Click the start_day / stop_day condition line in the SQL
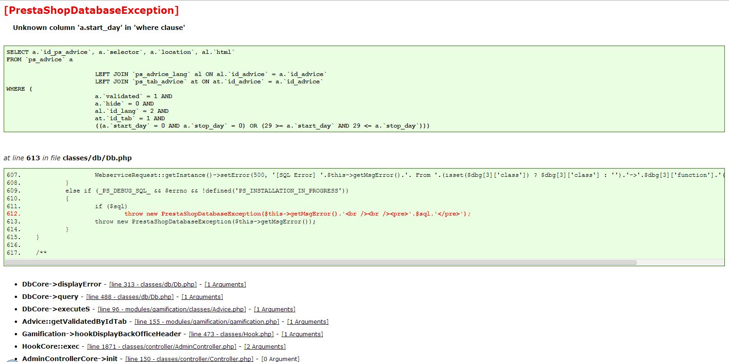Viewport: 729px width, 362px height. click(262, 126)
